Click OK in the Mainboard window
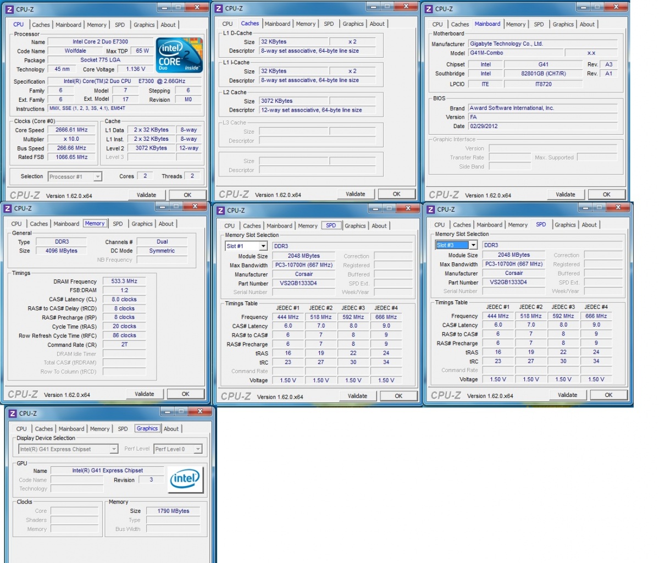 click(607, 195)
